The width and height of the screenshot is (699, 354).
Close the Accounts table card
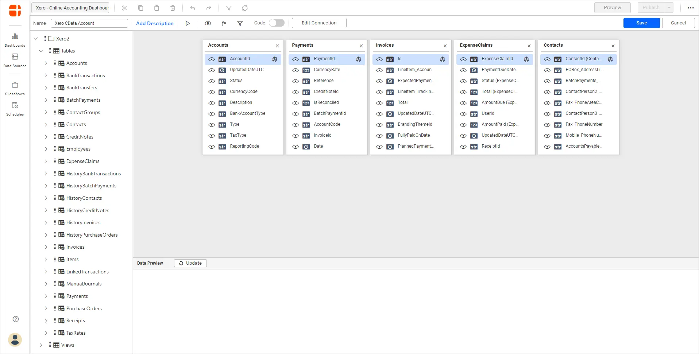click(x=278, y=46)
